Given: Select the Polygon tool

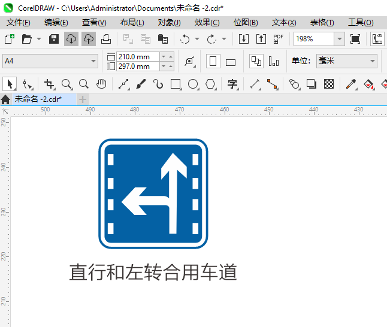Looking at the screenshot, I should (x=211, y=84).
